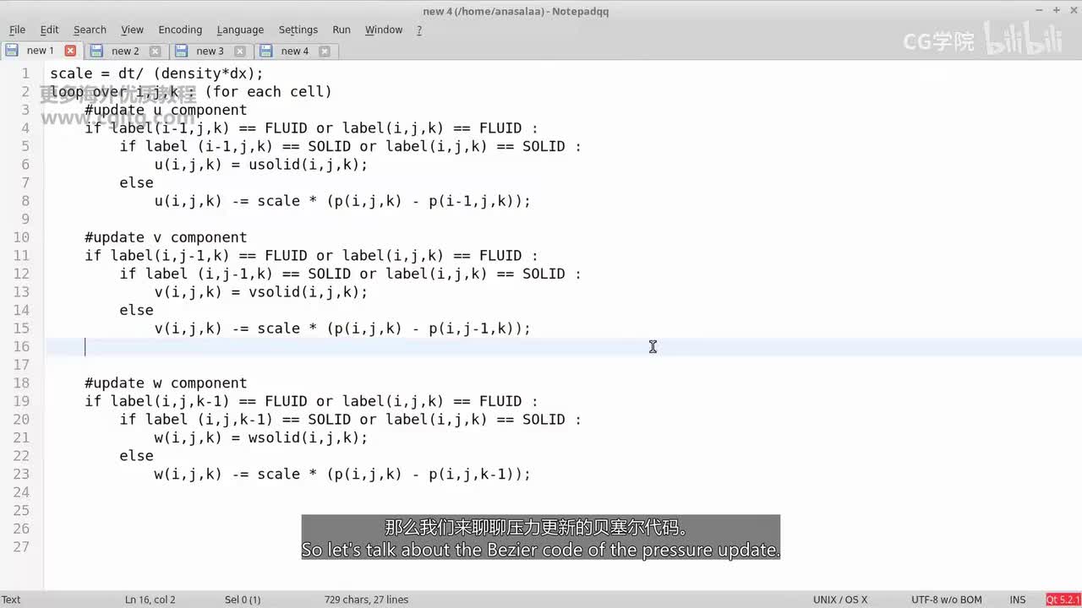
Task: Click the save icon on new 1 tab
Action: pyautogui.click(x=12, y=51)
